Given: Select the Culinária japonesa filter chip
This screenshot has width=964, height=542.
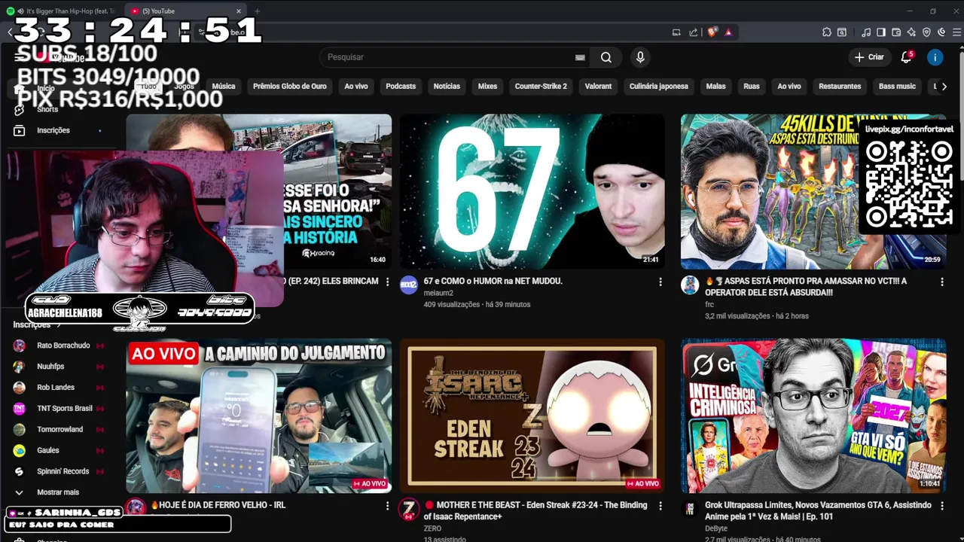Looking at the screenshot, I should (x=659, y=87).
